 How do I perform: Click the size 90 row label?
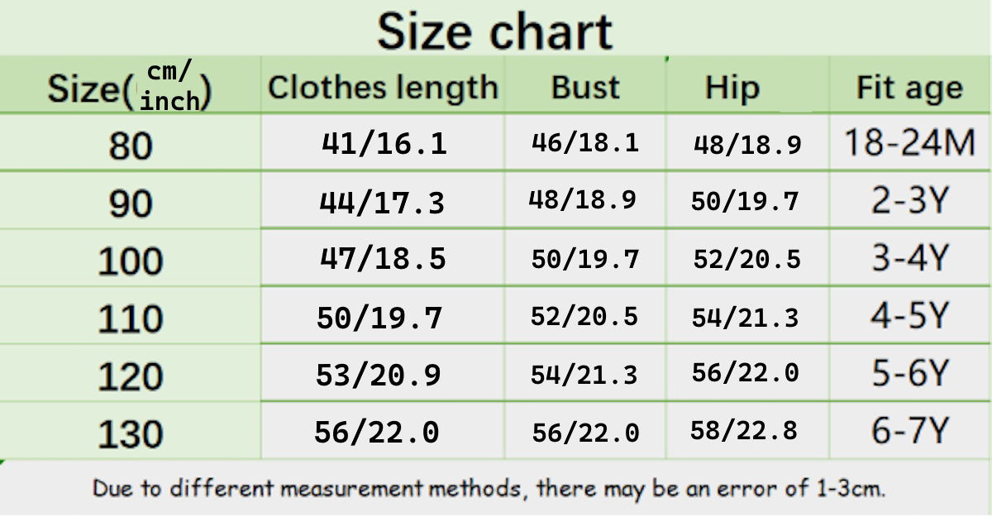(x=131, y=203)
